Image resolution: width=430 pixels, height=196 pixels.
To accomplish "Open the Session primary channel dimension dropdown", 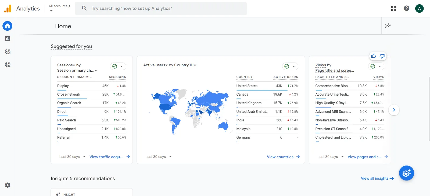I will click(x=77, y=70).
